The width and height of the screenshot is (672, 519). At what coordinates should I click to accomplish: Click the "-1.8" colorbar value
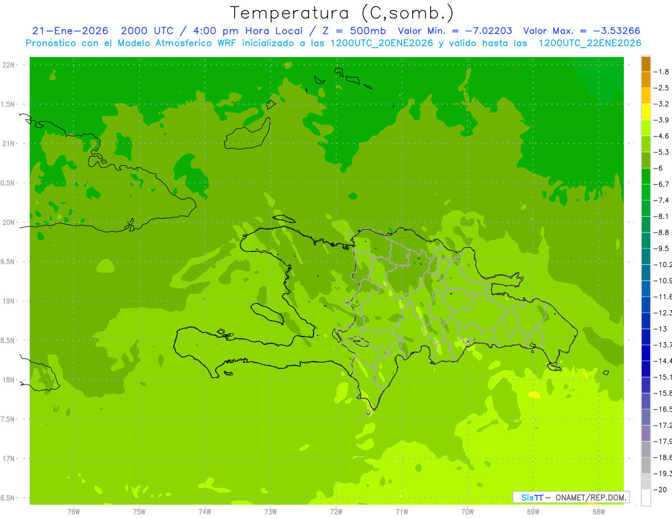click(x=661, y=72)
